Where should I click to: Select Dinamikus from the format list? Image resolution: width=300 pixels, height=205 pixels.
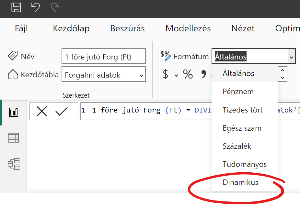tap(240, 182)
